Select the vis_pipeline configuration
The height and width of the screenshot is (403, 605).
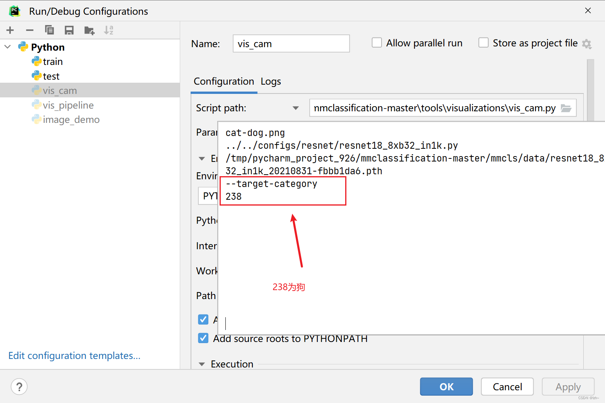click(x=90, y=105)
